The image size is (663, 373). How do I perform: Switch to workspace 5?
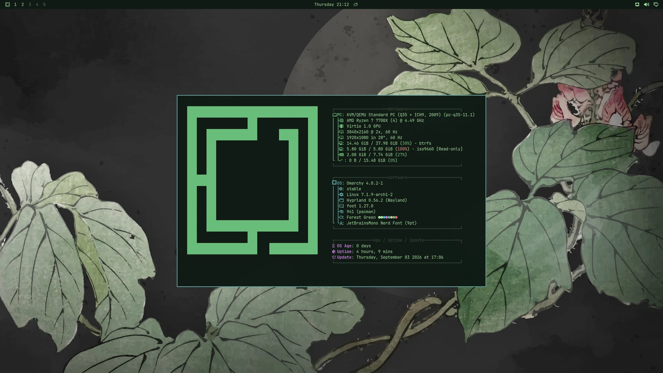pos(44,4)
